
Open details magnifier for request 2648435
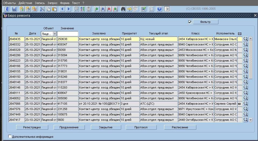pos(246,39)
